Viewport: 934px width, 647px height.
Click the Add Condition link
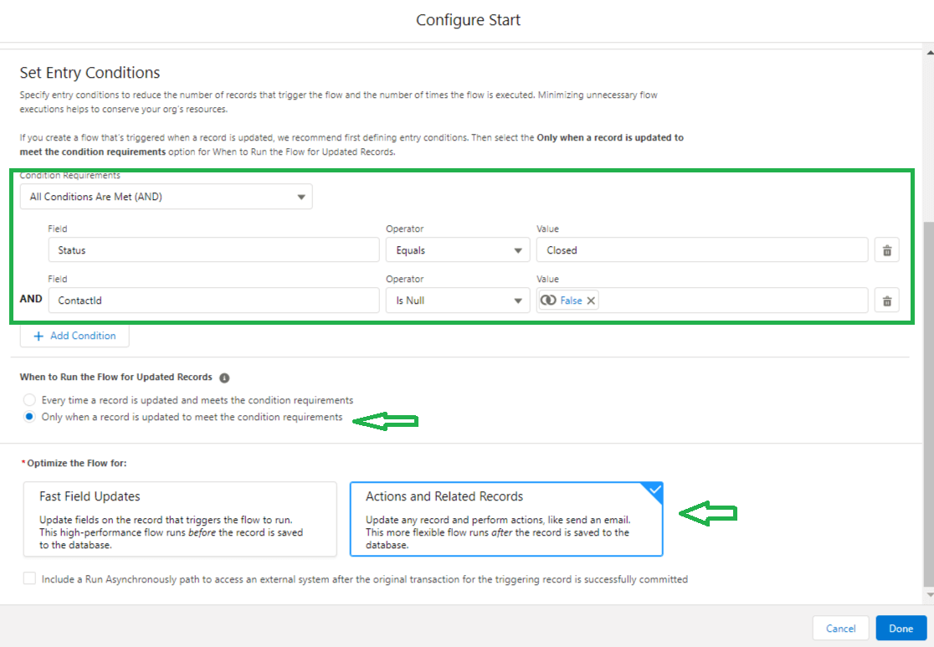82,336
